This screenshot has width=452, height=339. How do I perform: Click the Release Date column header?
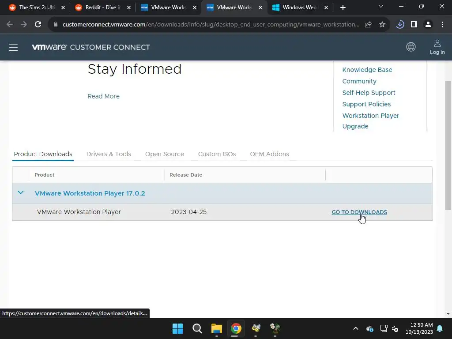(x=186, y=175)
